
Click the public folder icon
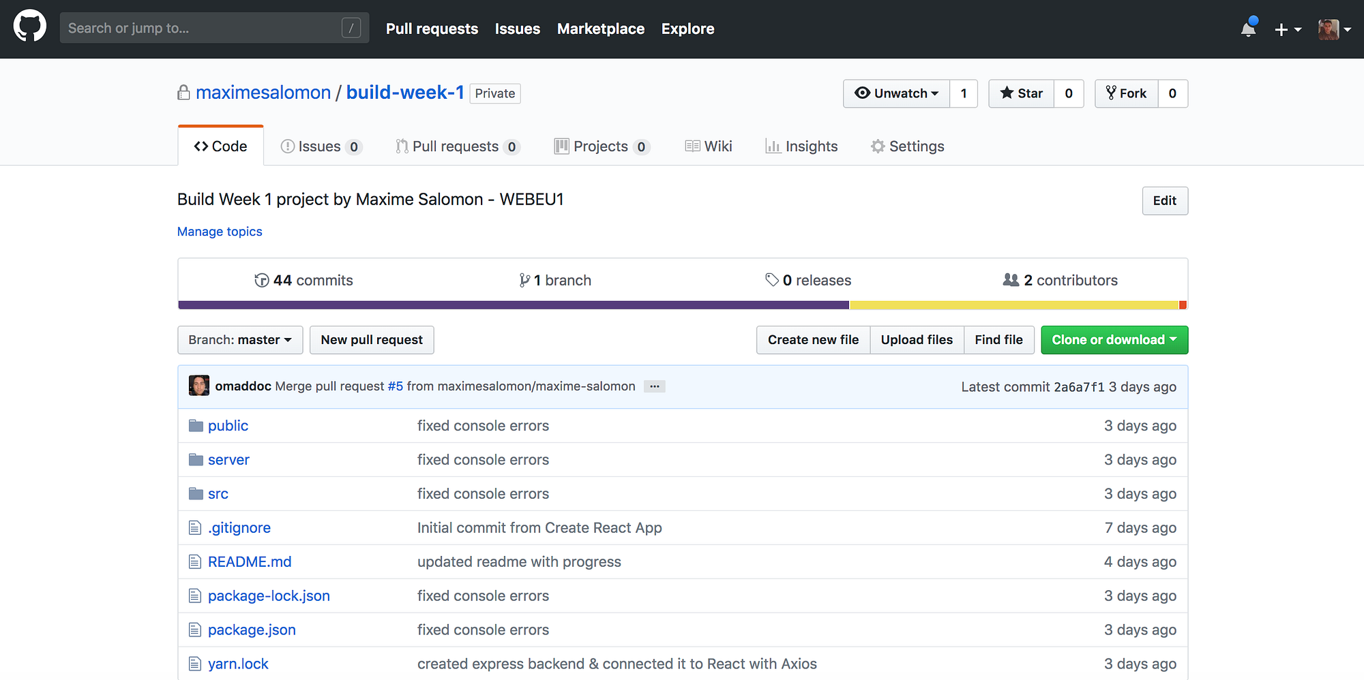(x=196, y=426)
